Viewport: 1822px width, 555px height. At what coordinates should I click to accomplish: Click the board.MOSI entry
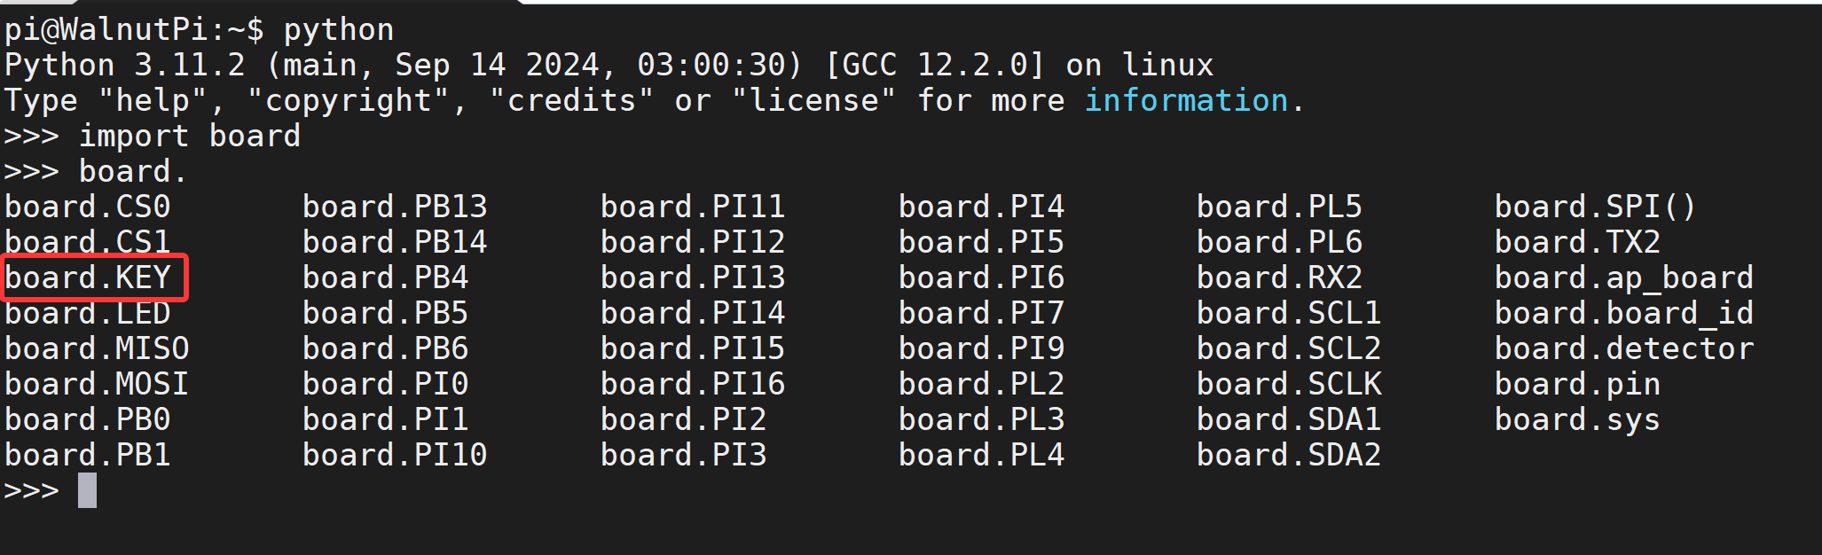click(97, 384)
